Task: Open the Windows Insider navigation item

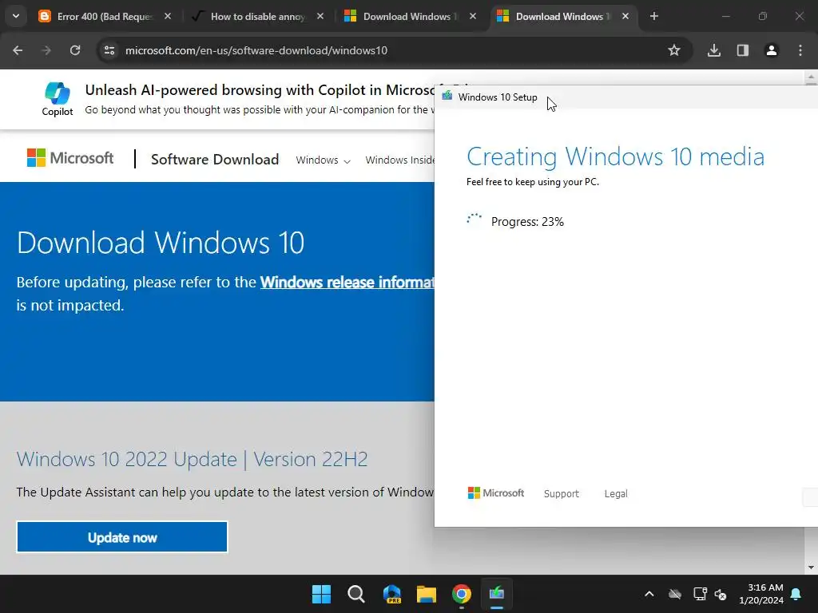Action: point(399,160)
